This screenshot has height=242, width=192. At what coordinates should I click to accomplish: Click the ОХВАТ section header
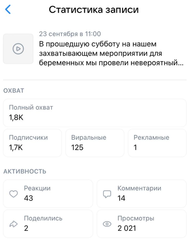[14, 91]
